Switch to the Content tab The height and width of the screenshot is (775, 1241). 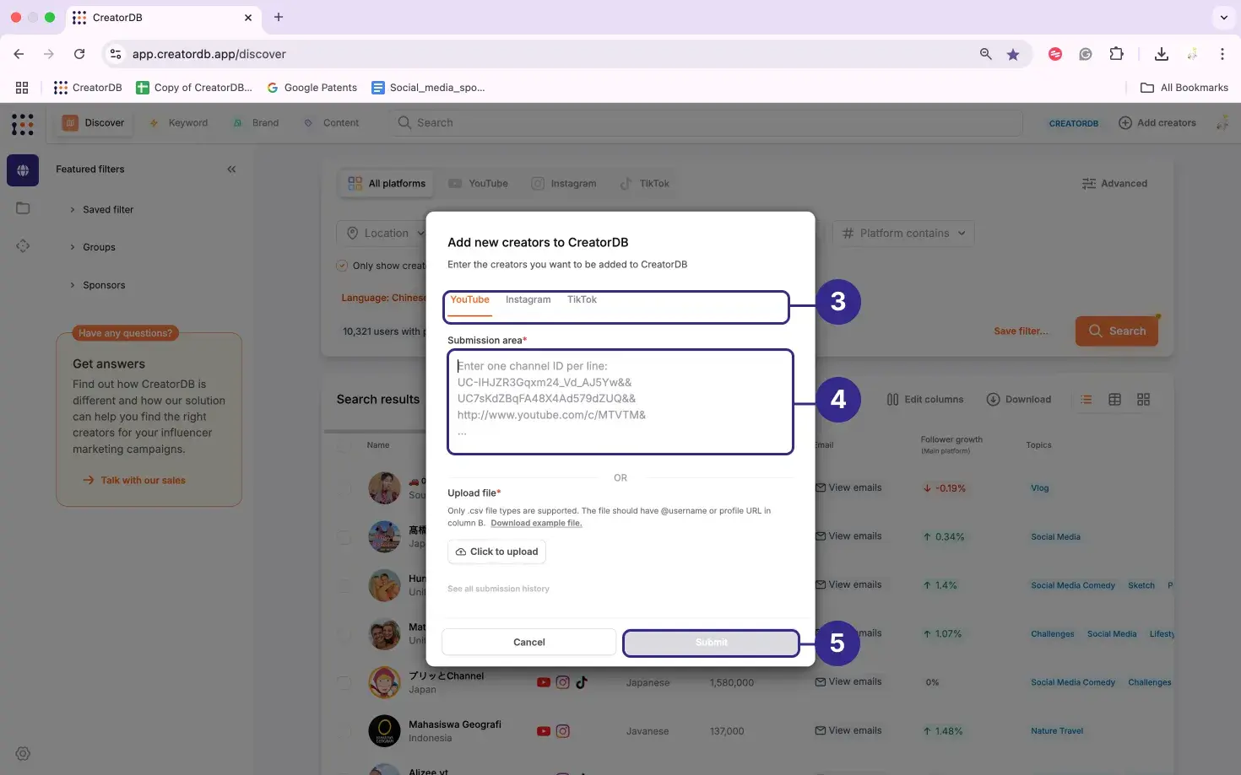tap(332, 123)
